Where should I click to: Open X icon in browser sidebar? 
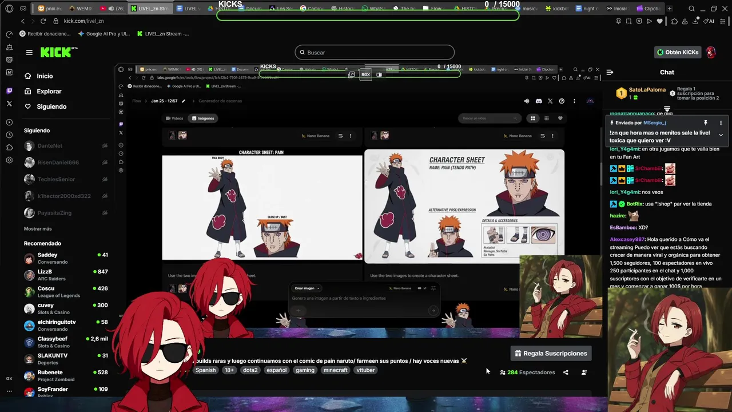coord(9,104)
